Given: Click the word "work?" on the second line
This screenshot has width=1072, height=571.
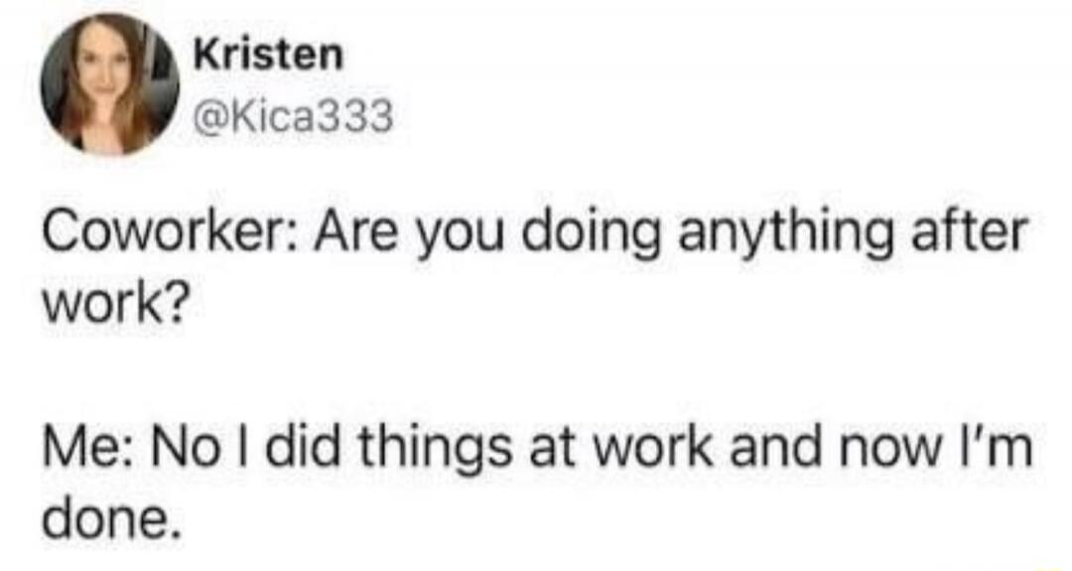Looking at the screenshot, I should click(x=113, y=303).
